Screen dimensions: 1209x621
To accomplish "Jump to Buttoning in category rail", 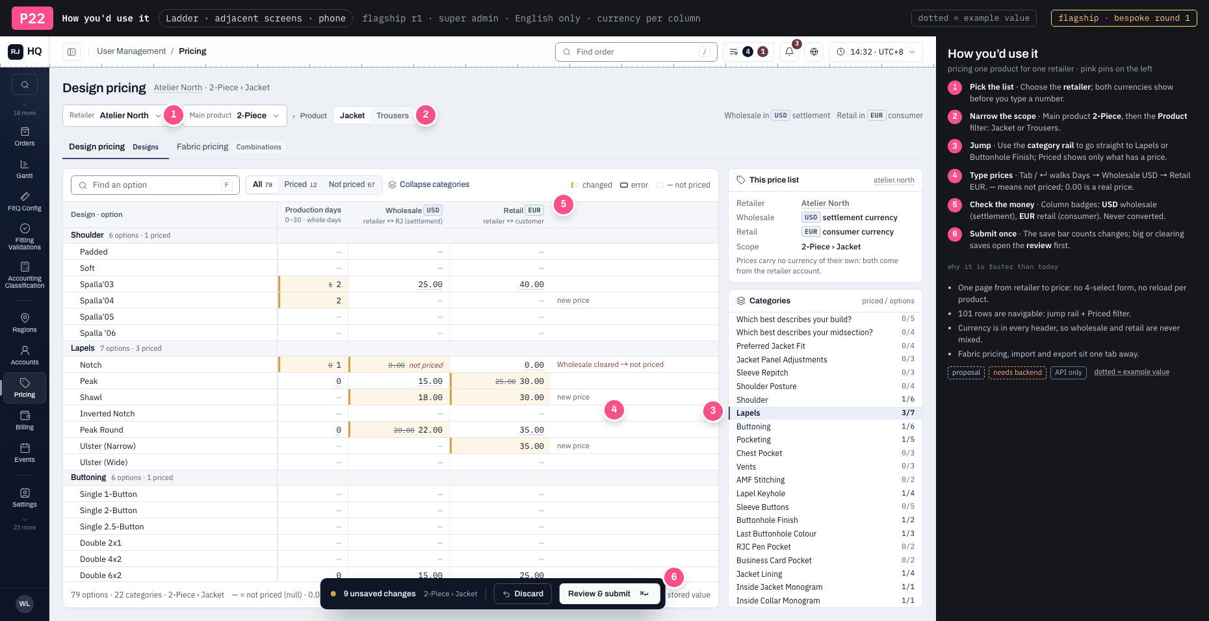I will [825, 427].
